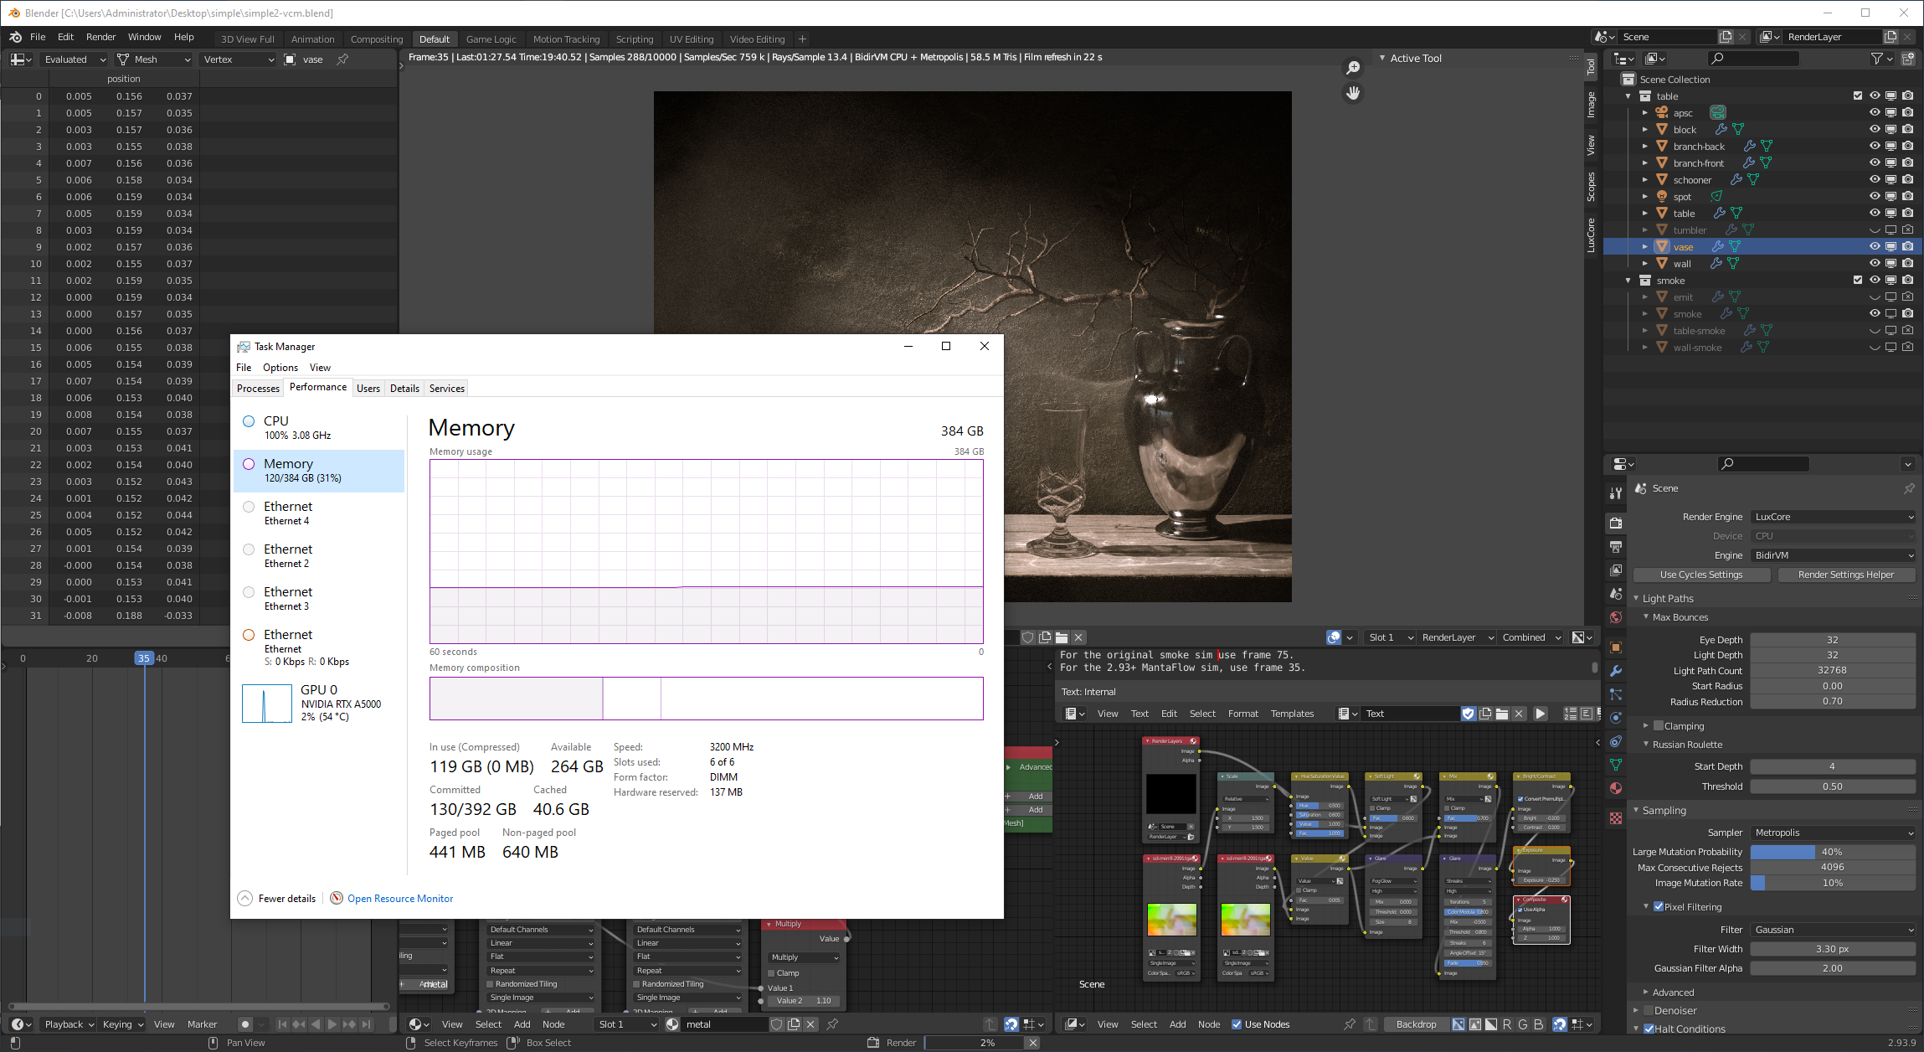Disable the Pixel Filtering checkbox
Screen dimensions: 1924x1052
pos(1659,907)
